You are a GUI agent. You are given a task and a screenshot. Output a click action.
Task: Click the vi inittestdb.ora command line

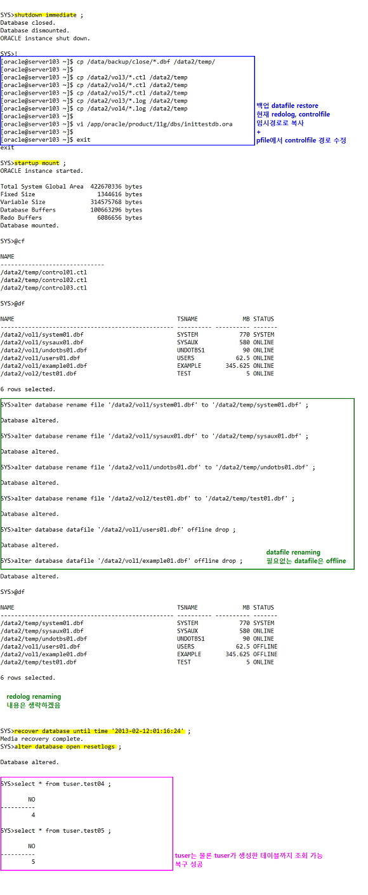(x=117, y=124)
